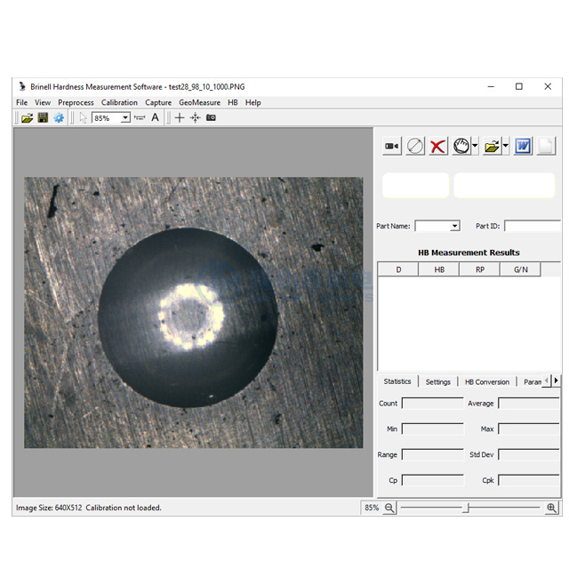This screenshot has height=569, width=569.
Task: Expand the Part Name combo box
Action: [x=454, y=226]
